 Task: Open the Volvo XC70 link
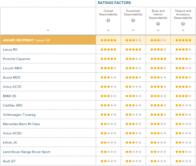point(12,87)
